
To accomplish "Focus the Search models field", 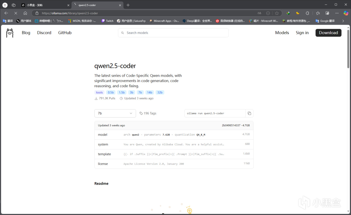I will pos(173,33).
